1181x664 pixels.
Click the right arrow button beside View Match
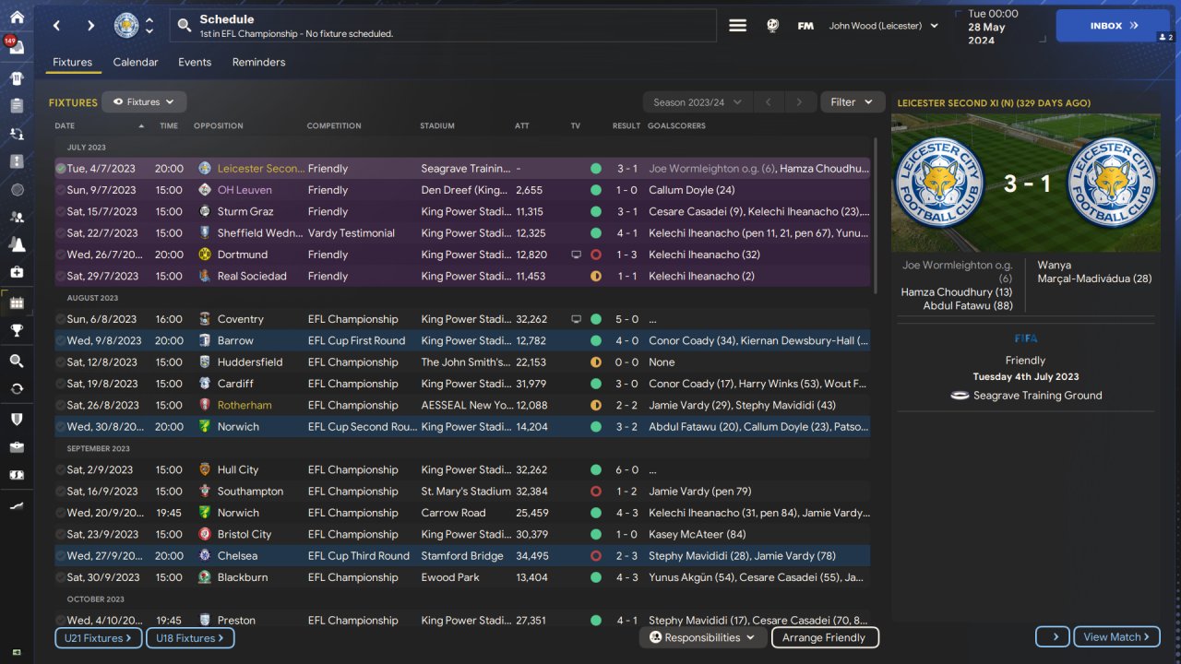click(x=1053, y=637)
